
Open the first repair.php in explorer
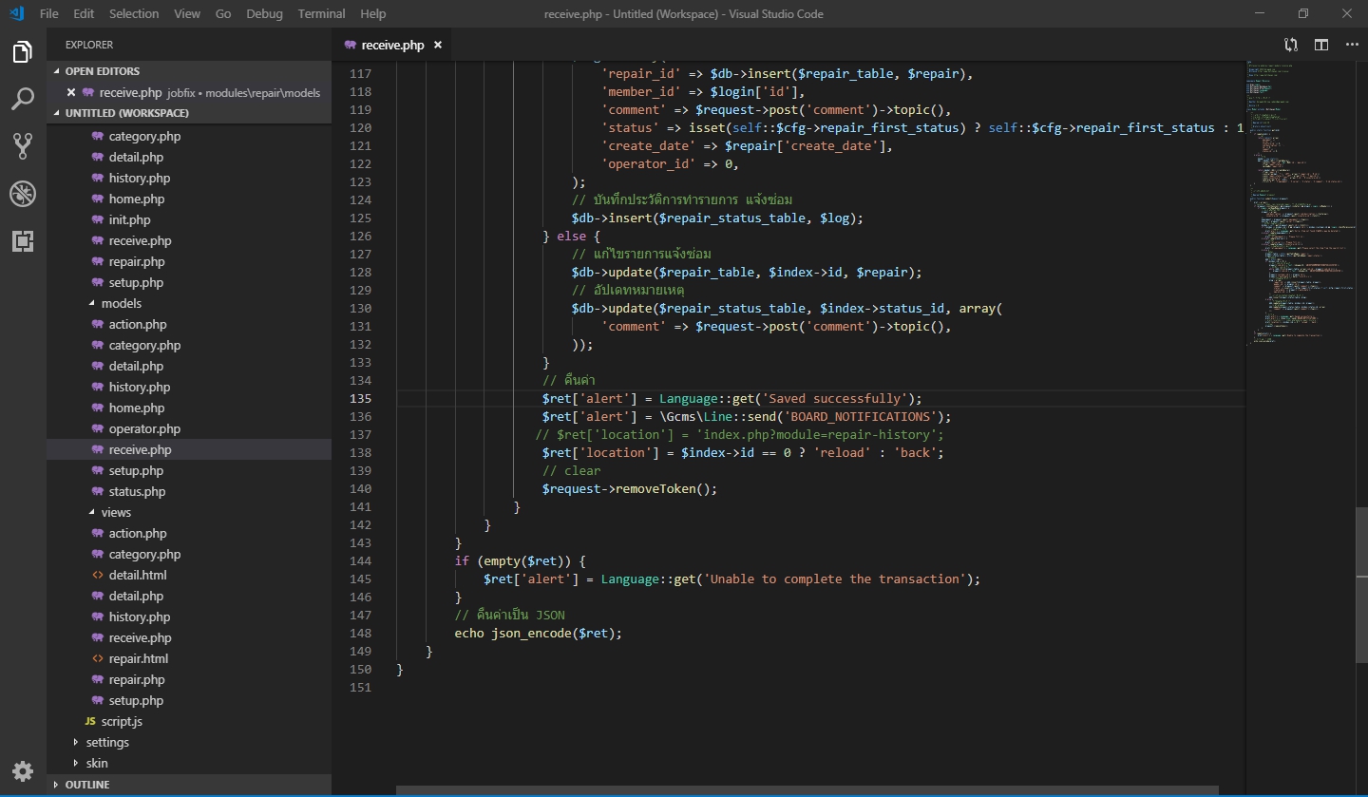[189, 261]
